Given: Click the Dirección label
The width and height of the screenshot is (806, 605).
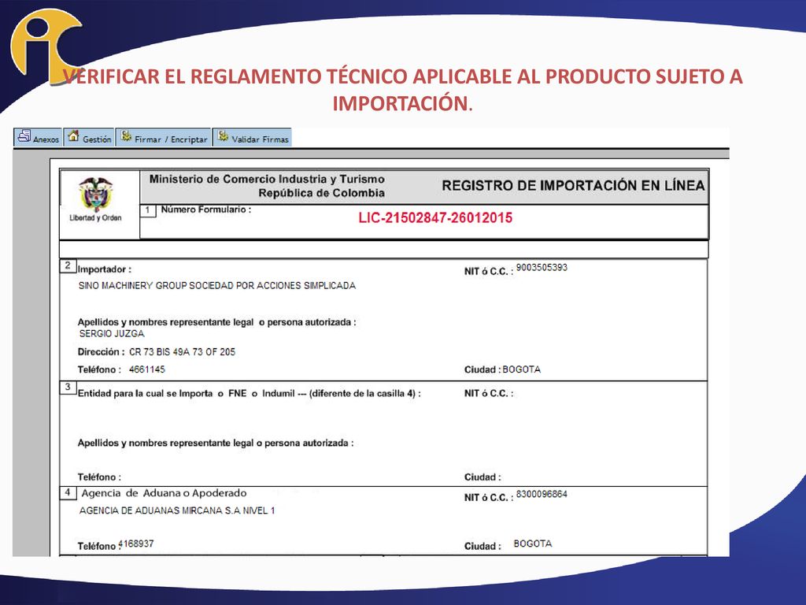Looking at the screenshot, I should coord(102,352).
